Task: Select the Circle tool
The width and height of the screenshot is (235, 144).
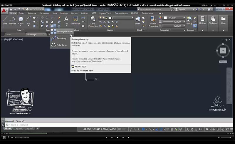Action: click(x=21, y=21)
